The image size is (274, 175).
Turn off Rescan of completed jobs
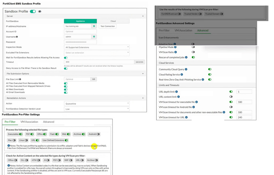tap(193, 57)
